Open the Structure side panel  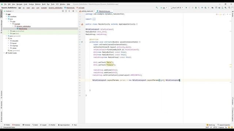[1, 95]
